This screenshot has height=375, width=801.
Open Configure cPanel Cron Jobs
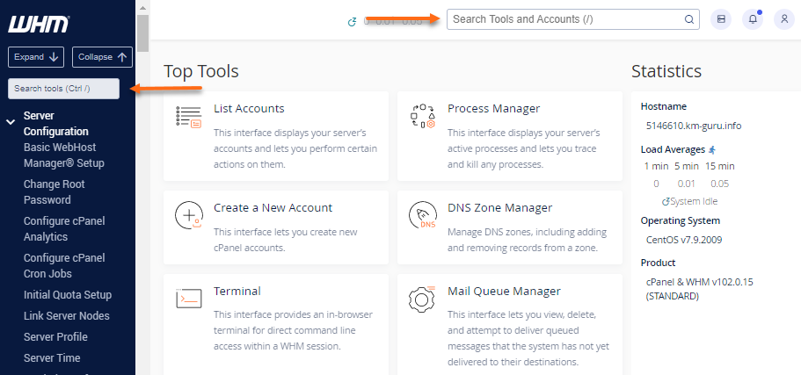tap(64, 265)
